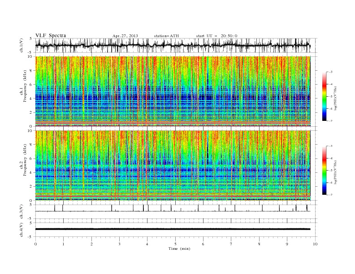Click the "station=ATH" label
The width and height of the screenshot is (355, 274).
166,36
